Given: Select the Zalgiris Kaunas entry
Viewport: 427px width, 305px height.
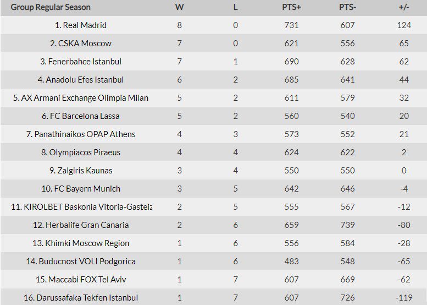Looking at the screenshot, I should click(x=81, y=171).
